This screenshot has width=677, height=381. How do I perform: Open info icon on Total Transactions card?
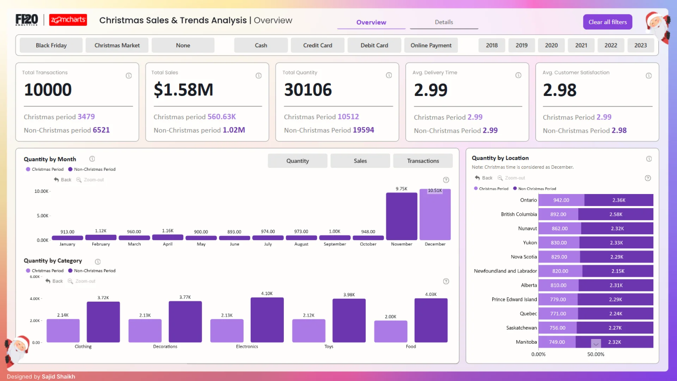click(x=129, y=75)
